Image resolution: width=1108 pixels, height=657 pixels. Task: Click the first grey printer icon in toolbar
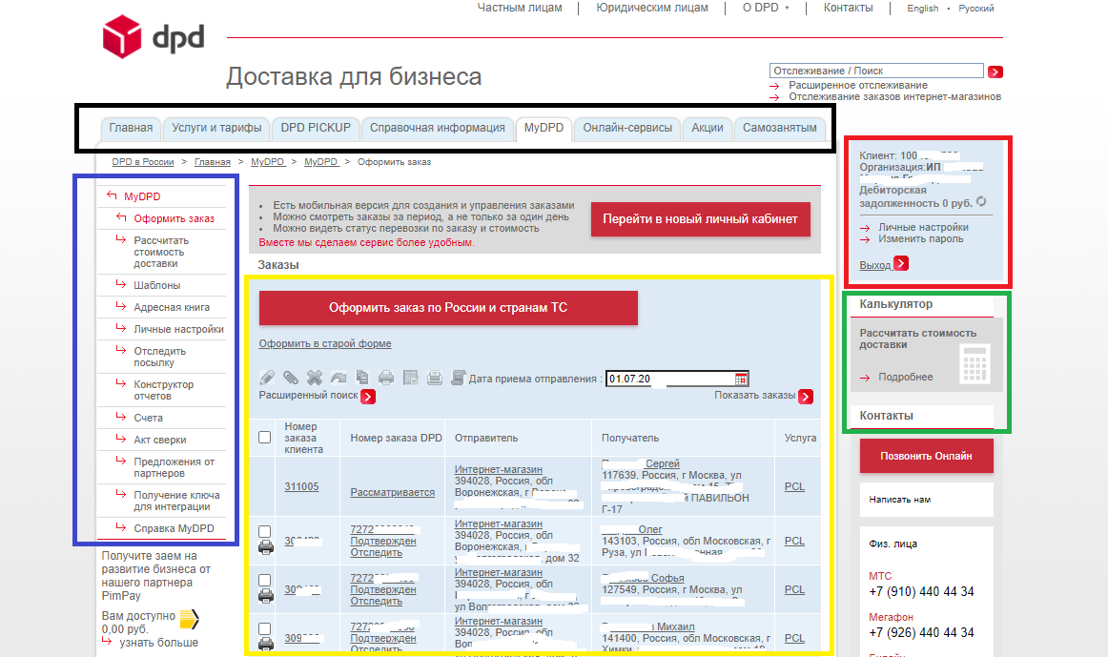pos(386,378)
